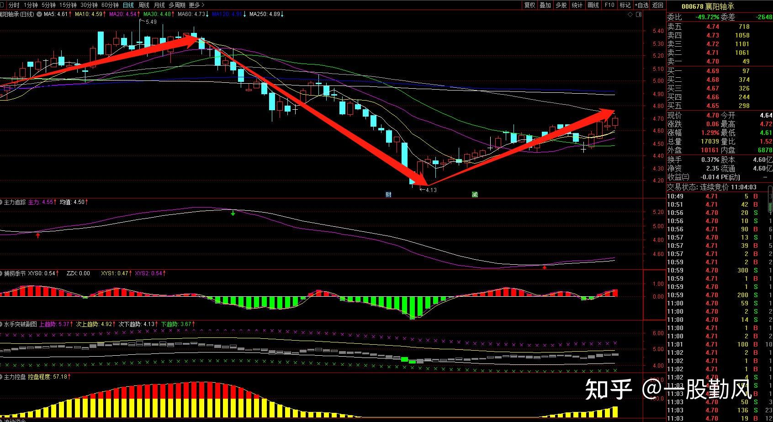Add stock with +自选 button

(642, 5)
